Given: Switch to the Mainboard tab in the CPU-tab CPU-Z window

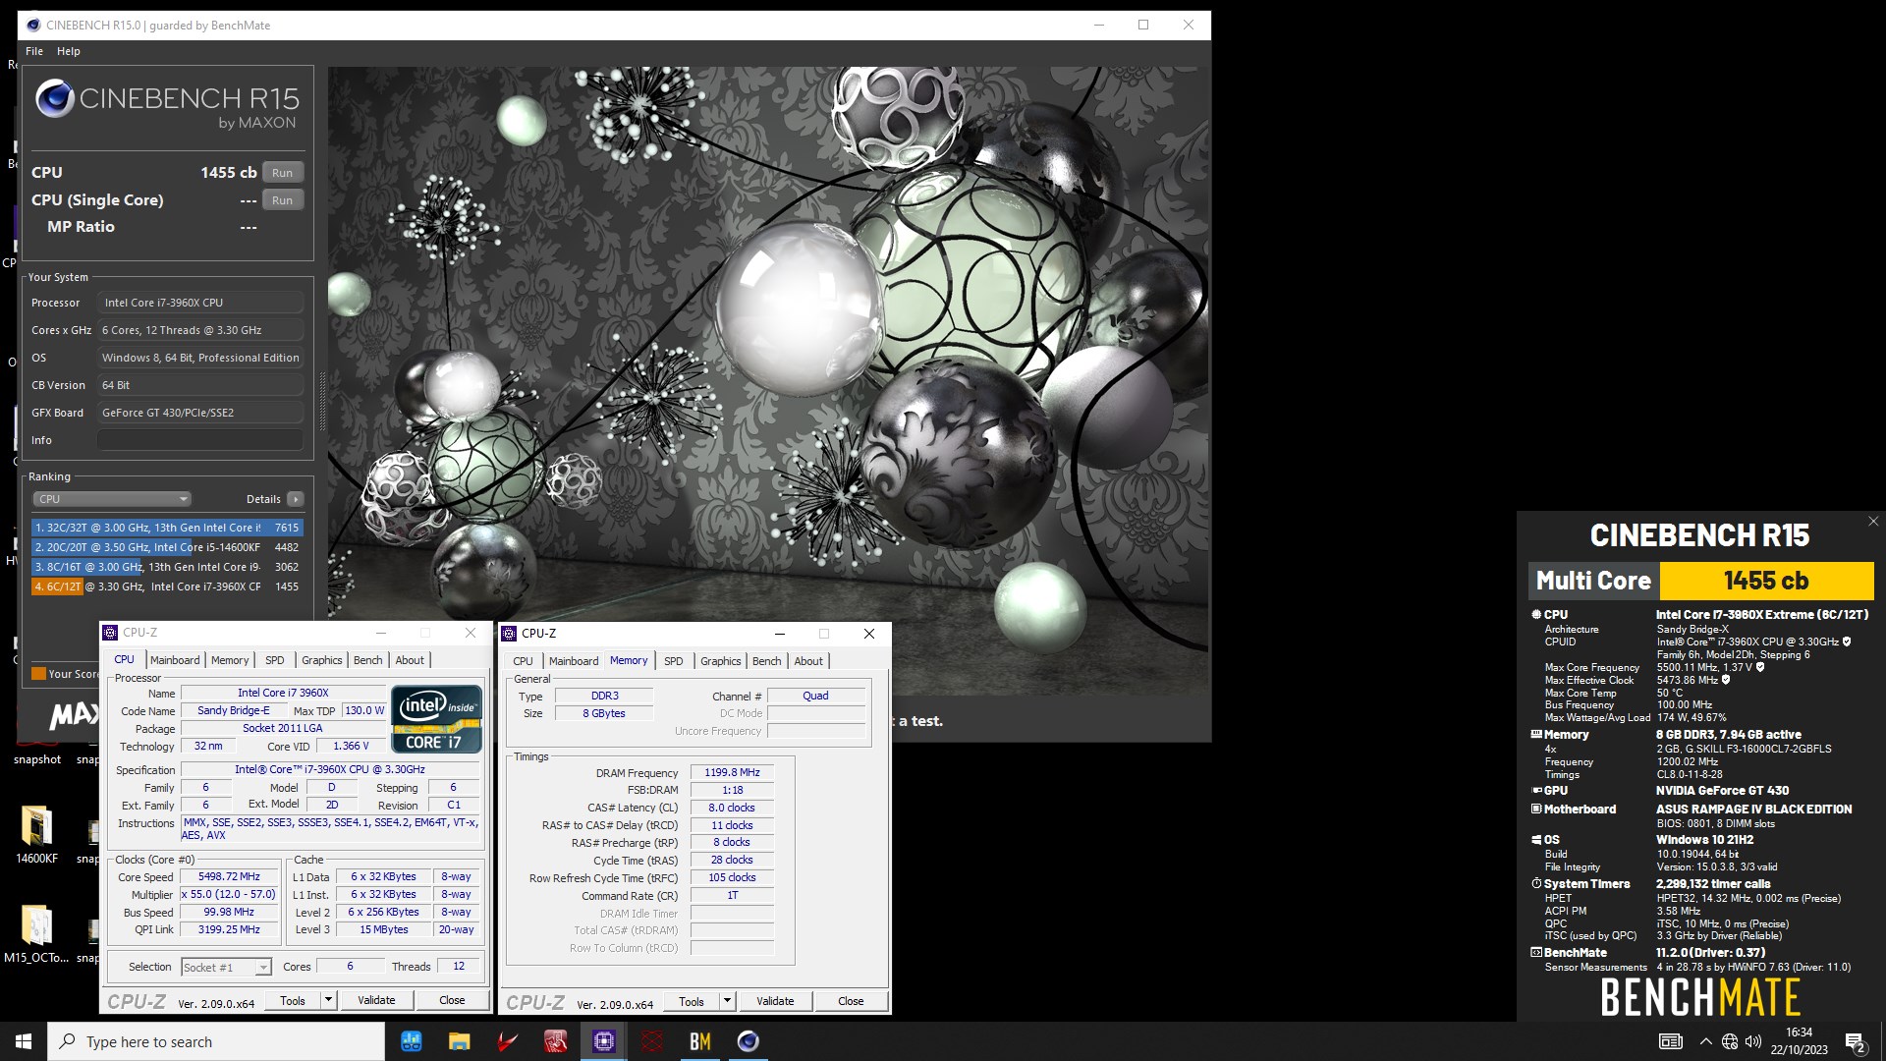Looking at the screenshot, I should pos(175,660).
